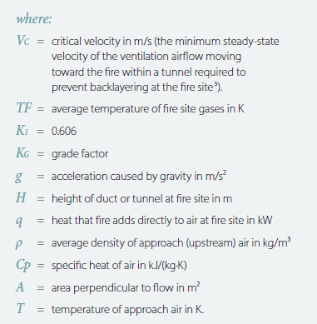This screenshot has width=317, height=324.
Task: Click 'acceleration caused by gravity in m/s²' text
Action: (139, 176)
